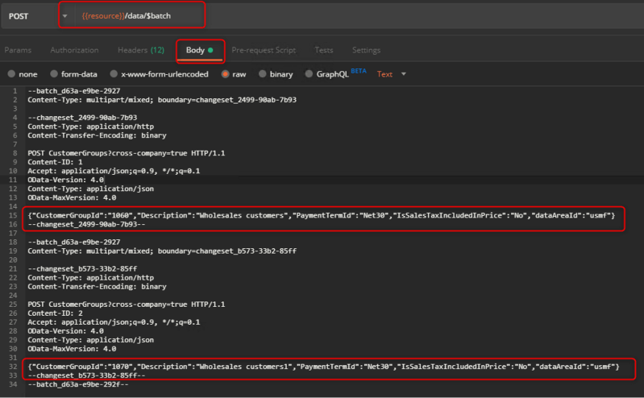The image size is (644, 398).
Task: Open the Headers (12) tab
Action: pyautogui.click(x=141, y=50)
